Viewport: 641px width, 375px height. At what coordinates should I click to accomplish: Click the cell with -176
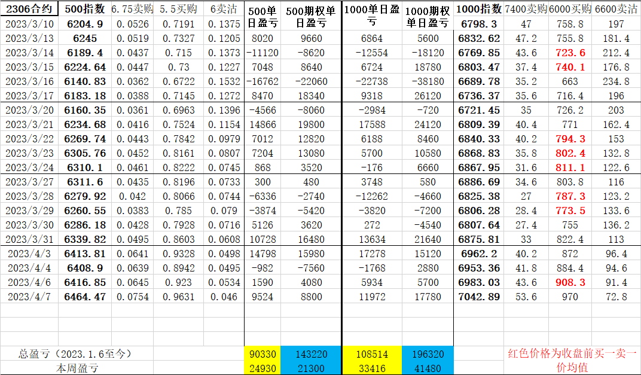tap(371, 167)
